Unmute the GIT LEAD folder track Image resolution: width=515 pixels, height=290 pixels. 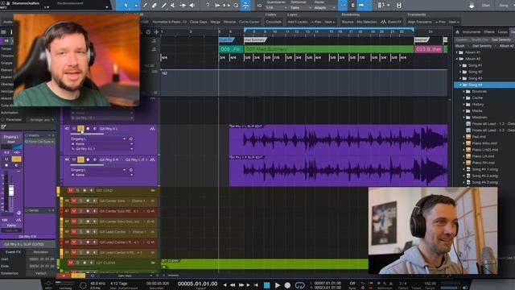(71, 190)
